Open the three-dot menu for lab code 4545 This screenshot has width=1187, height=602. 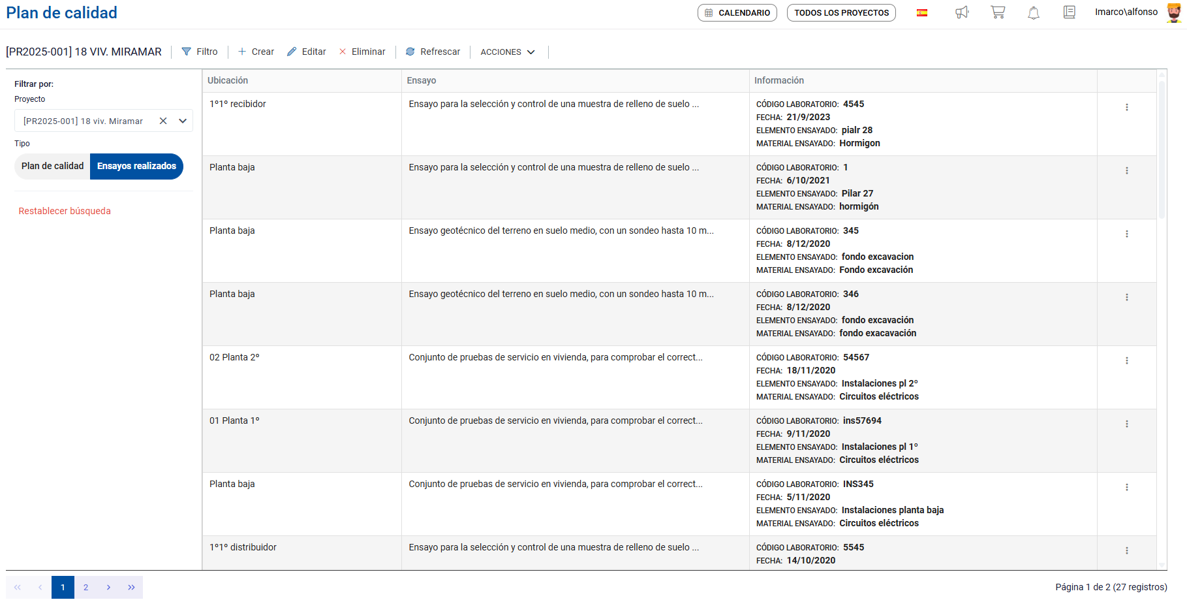tap(1127, 107)
